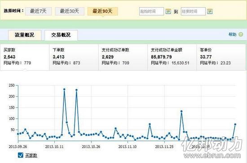Switch to the 交易概况 tab
The width and height of the screenshot is (247, 163).
[61, 35]
